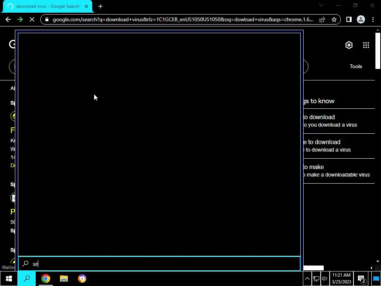Click the scroll-down arrow on vertical scrollbar
This screenshot has height=286, width=381.
click(x=378, y=261)
